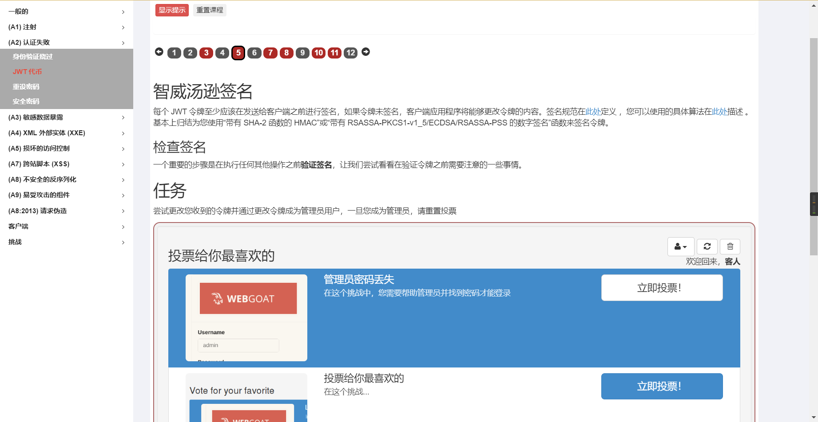
Task: Click the 显示提示 button
Action: (172, 10)
